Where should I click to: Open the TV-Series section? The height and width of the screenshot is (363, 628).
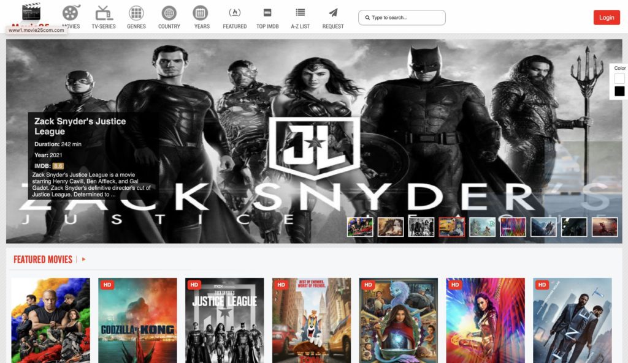(x=103, y=17)
